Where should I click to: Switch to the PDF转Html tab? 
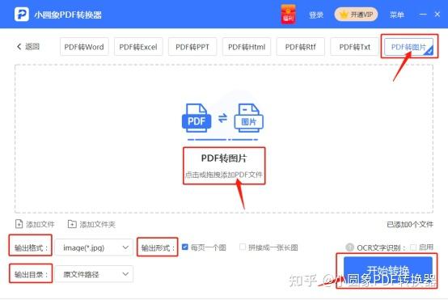click(247, 47)
